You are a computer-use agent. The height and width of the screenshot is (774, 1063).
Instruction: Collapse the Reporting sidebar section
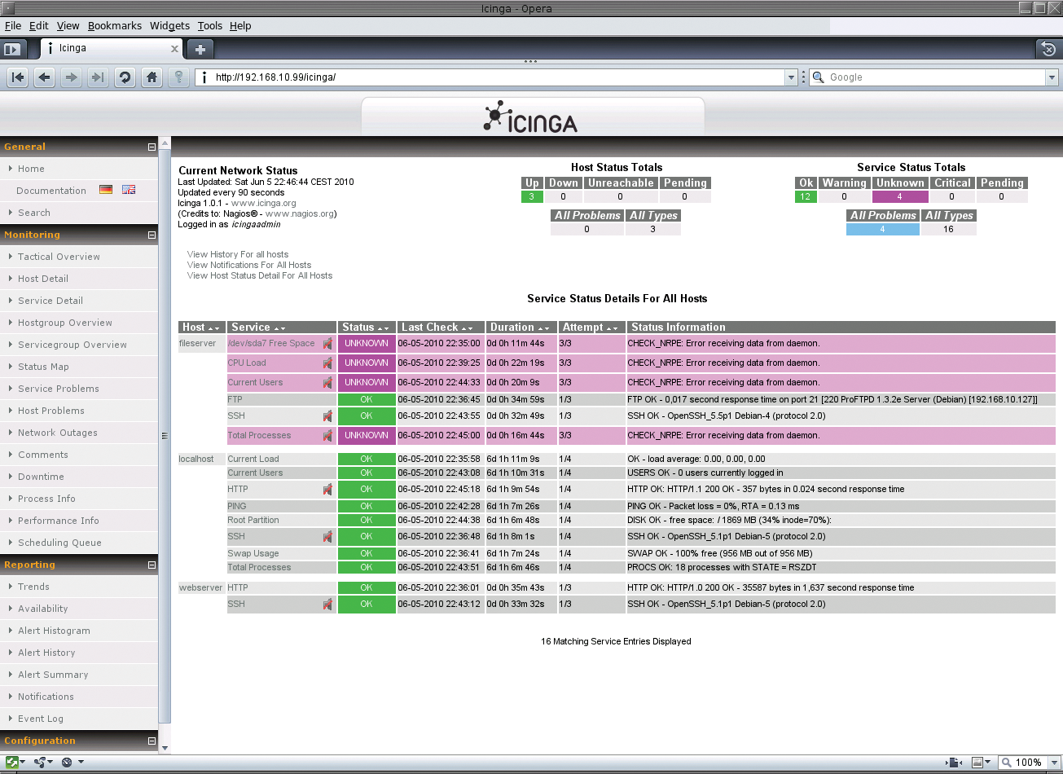point(152,565)
